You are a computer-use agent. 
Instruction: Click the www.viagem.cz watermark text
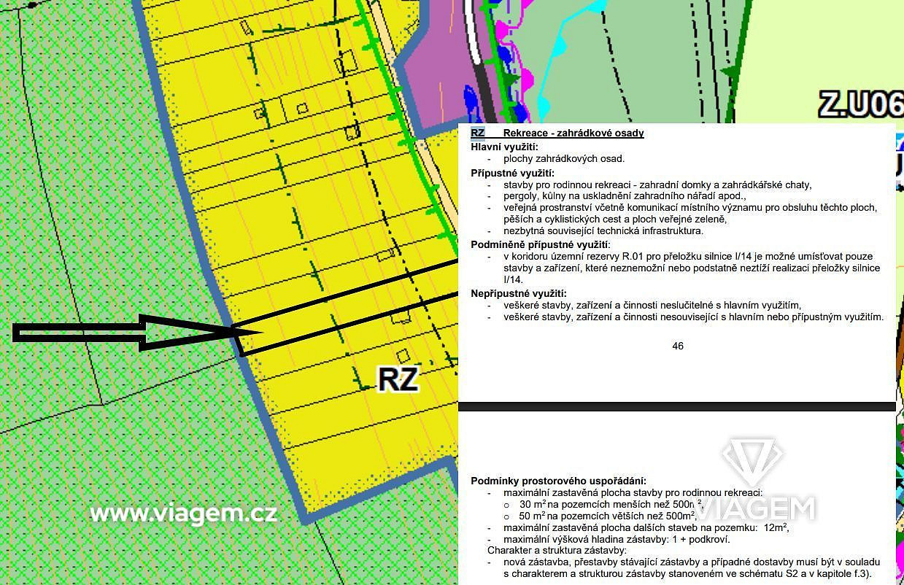183,514
